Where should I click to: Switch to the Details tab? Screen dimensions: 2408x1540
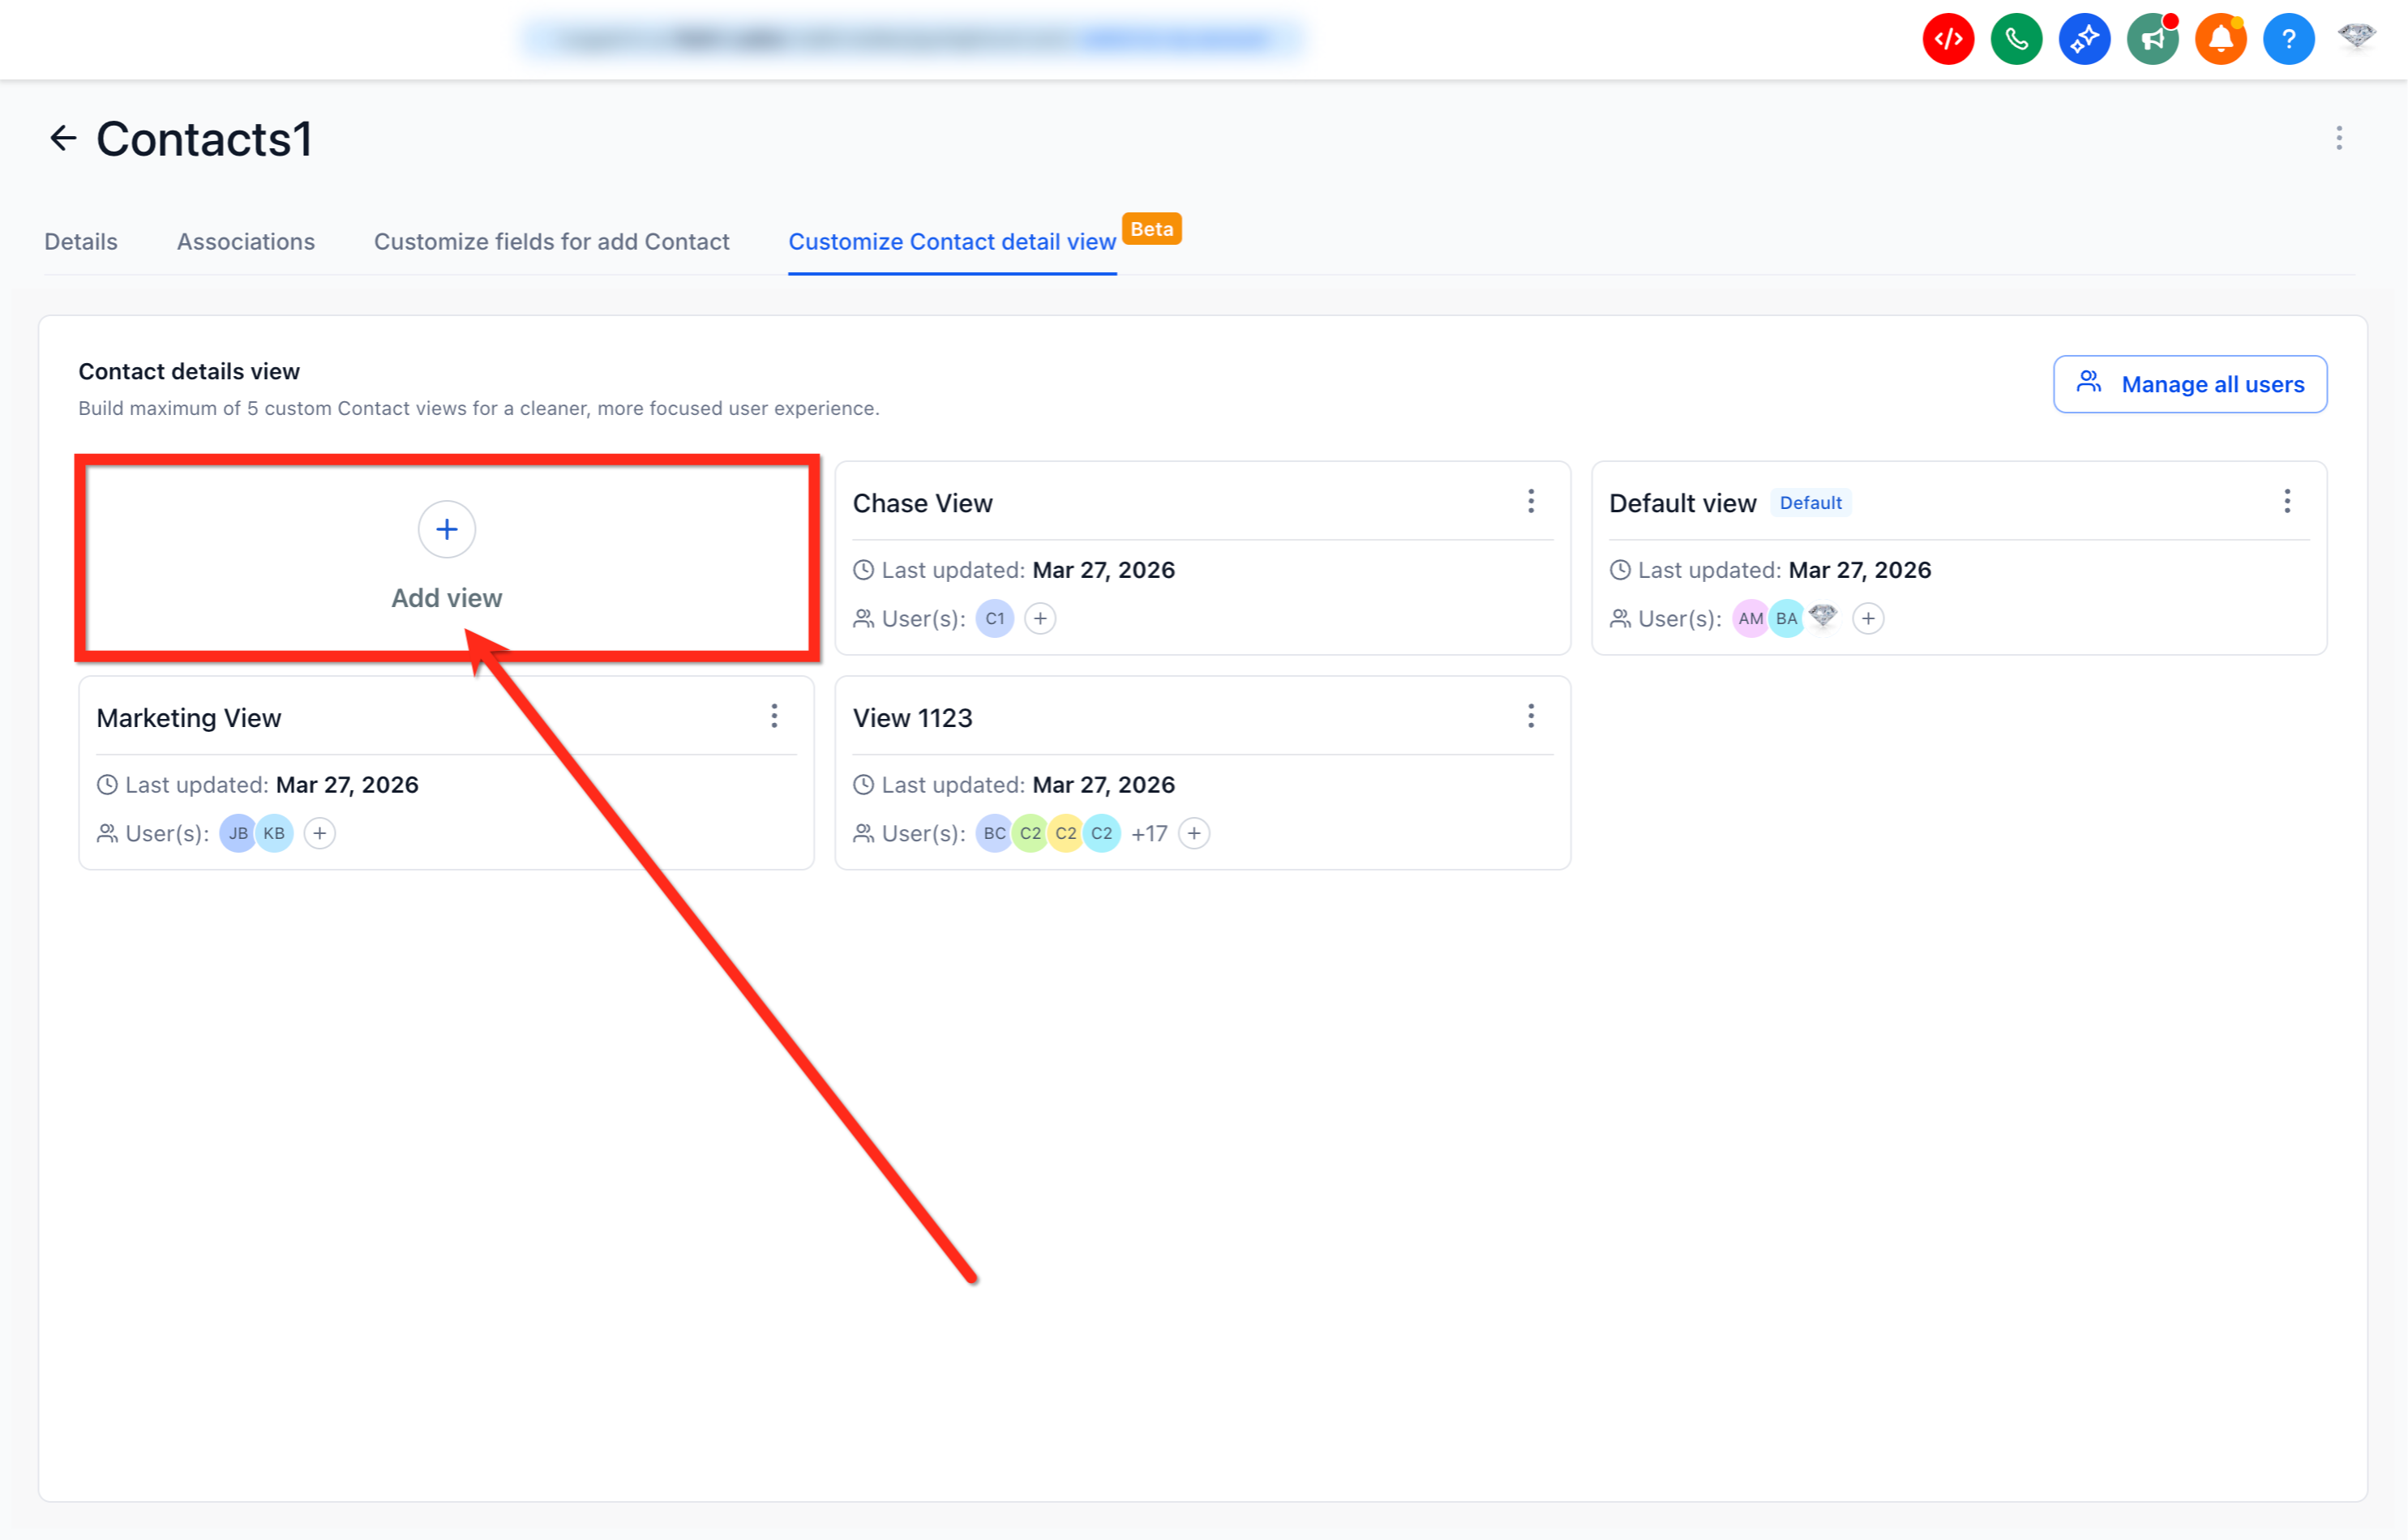(x=81, y=242)
